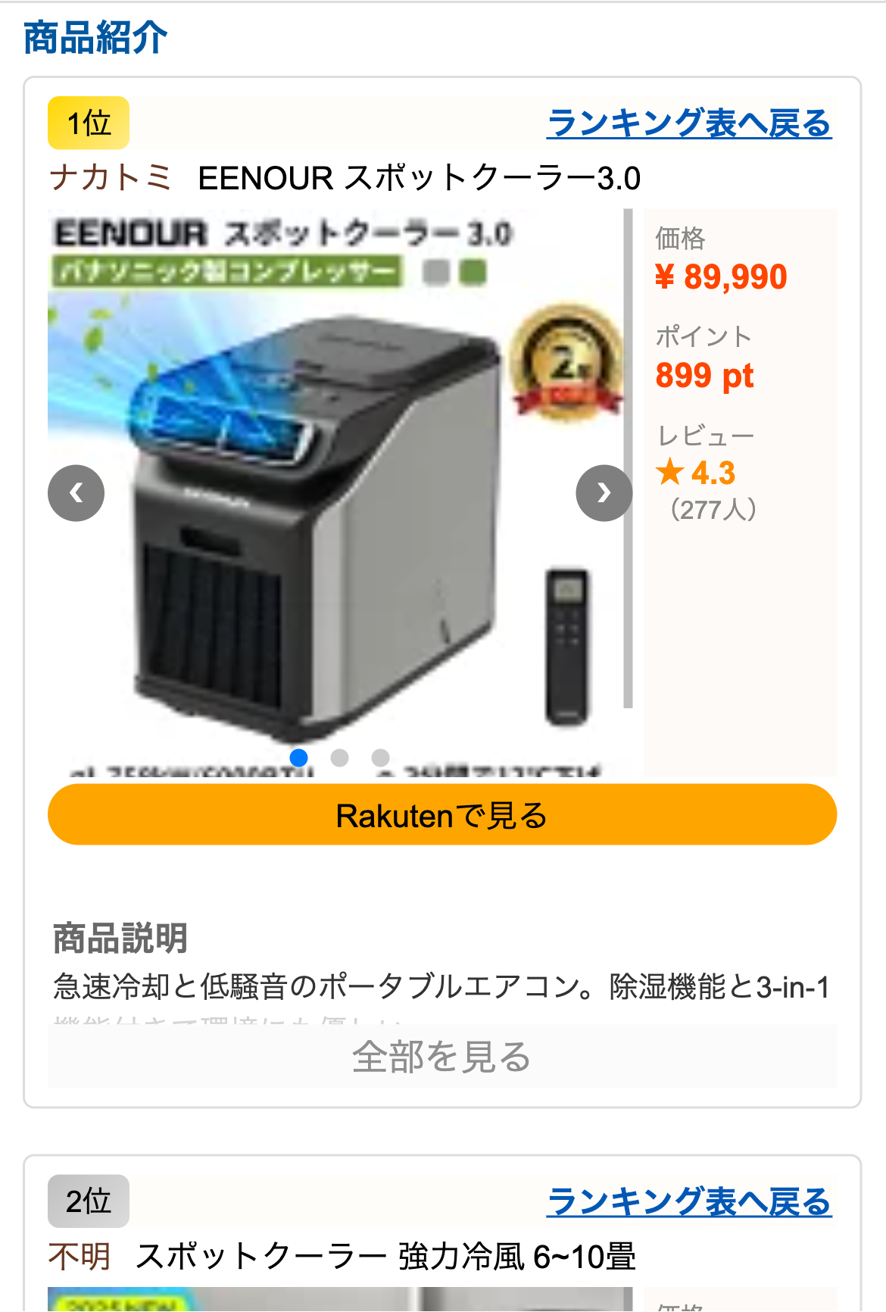Tap the ナカトミ brand name

tap(111, 179)
